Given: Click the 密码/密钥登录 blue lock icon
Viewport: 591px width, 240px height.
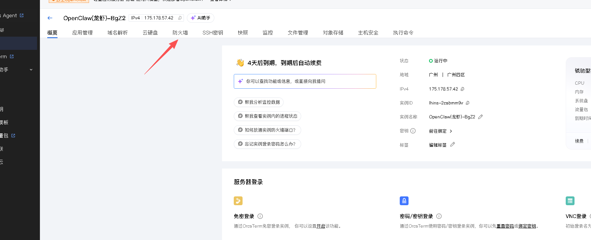Looking at the screenshot, I should (x=404, y=201).
